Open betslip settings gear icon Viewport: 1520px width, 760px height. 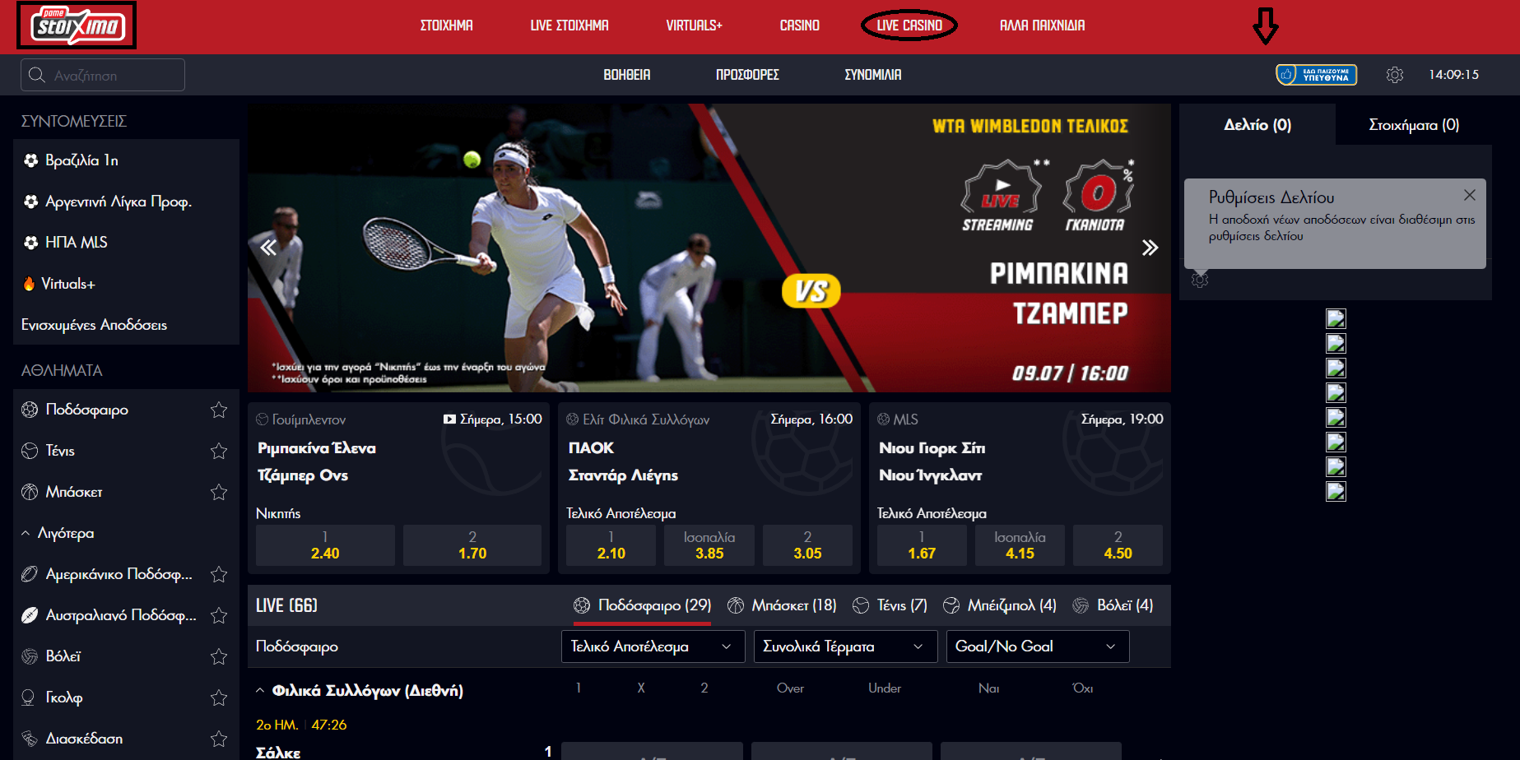coord(1200,280)
